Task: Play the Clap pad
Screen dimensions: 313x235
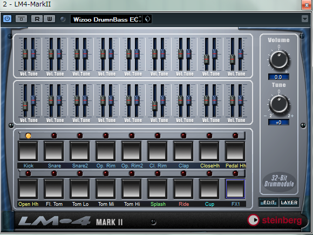Action: [183, 151]
